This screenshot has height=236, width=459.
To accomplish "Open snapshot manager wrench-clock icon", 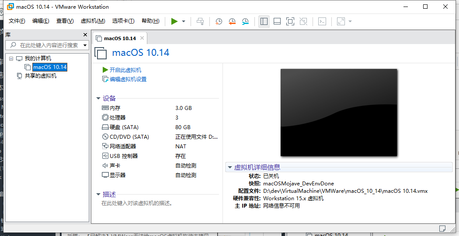I will [245, 21].
